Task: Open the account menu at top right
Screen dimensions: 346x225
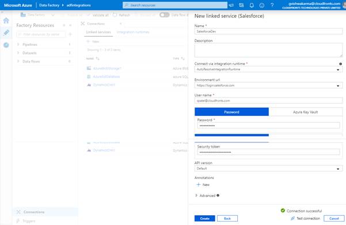Action: coord(314,5)
